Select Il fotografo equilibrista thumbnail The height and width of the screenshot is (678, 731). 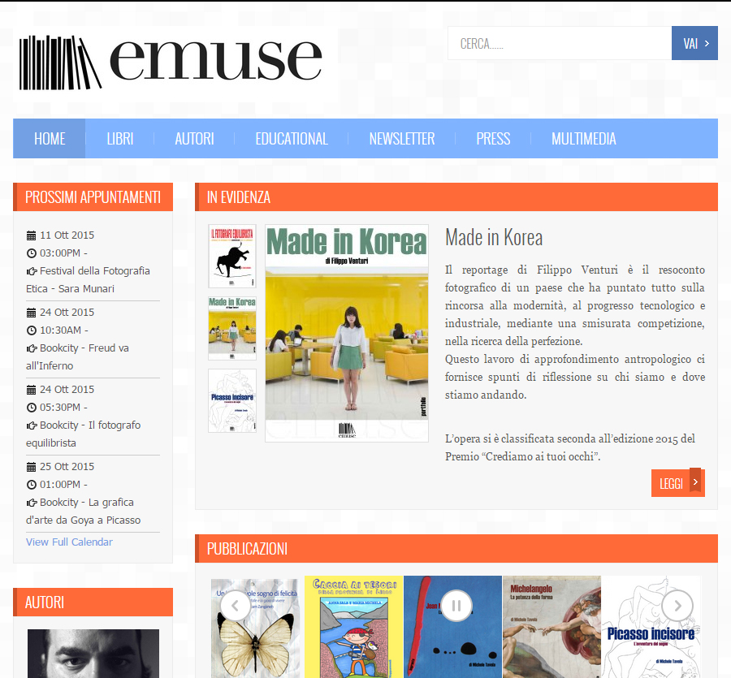point(232,256)
